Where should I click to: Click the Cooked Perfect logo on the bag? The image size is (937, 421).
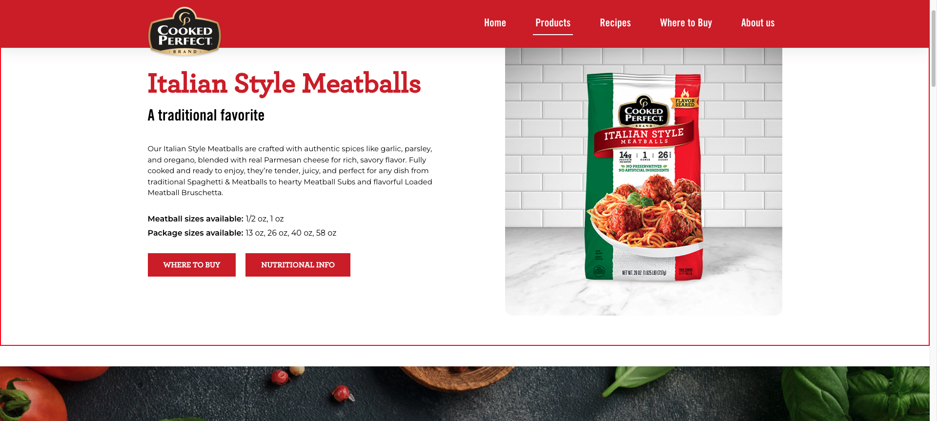click(x=644, y=111)
